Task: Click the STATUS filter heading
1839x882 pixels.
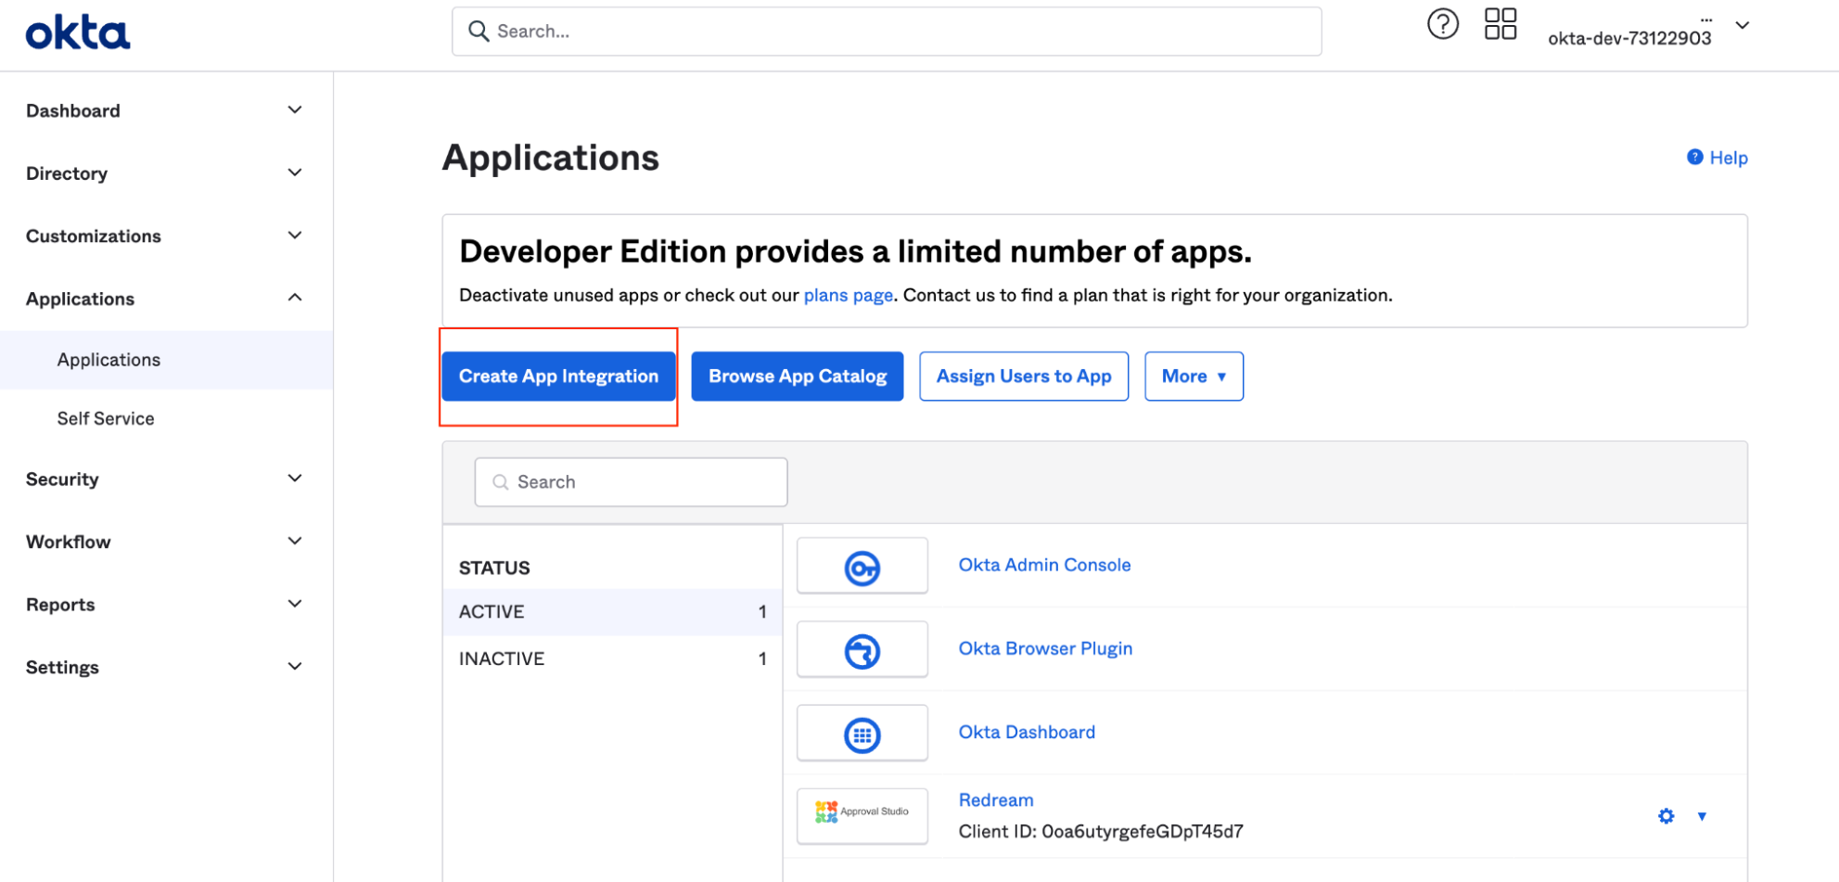Action: (494, 568)
